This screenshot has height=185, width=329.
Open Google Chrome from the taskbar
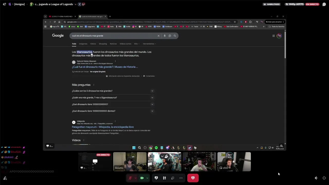click(x=151, y=148)
